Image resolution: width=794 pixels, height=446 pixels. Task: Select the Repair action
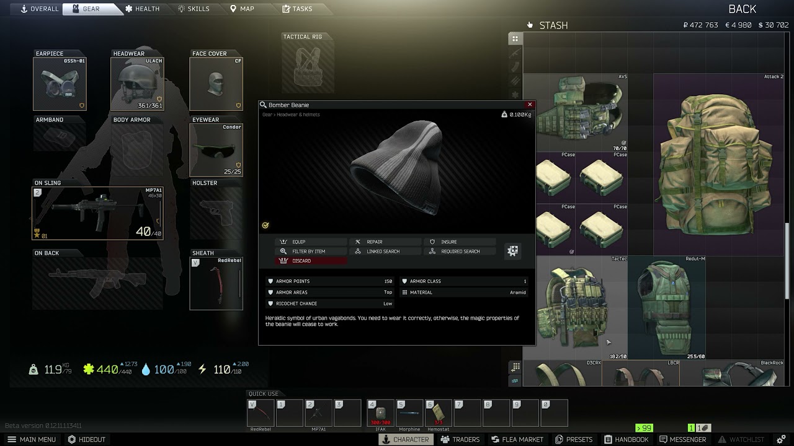[385, 242]
